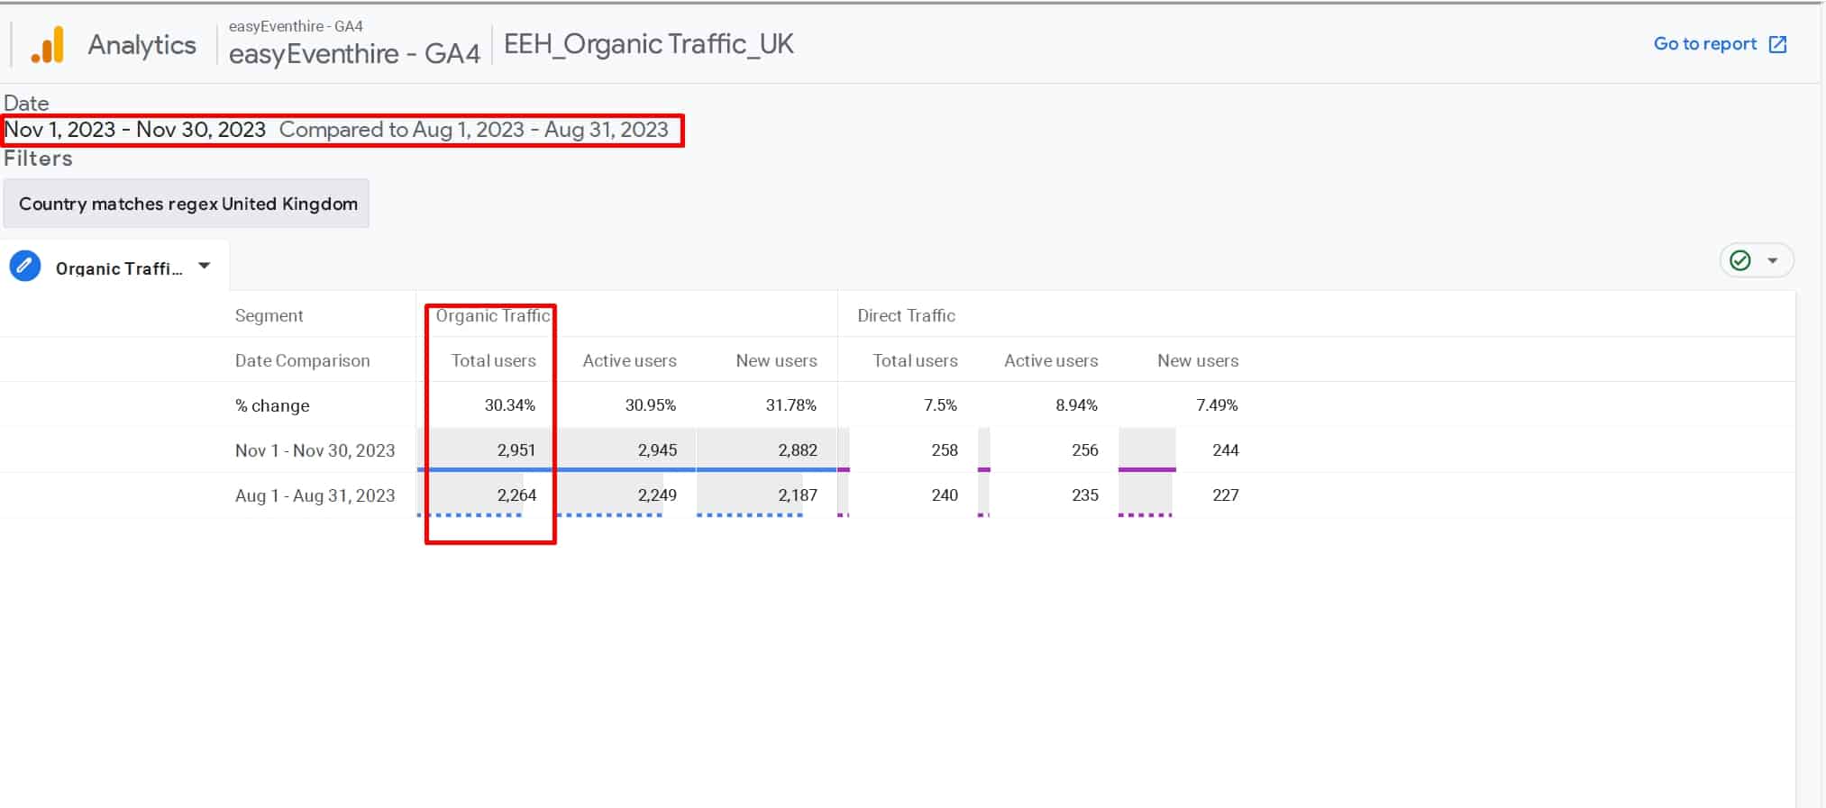
Task: Click the New users column under Direct Traffic
Action: [1198, 360]
